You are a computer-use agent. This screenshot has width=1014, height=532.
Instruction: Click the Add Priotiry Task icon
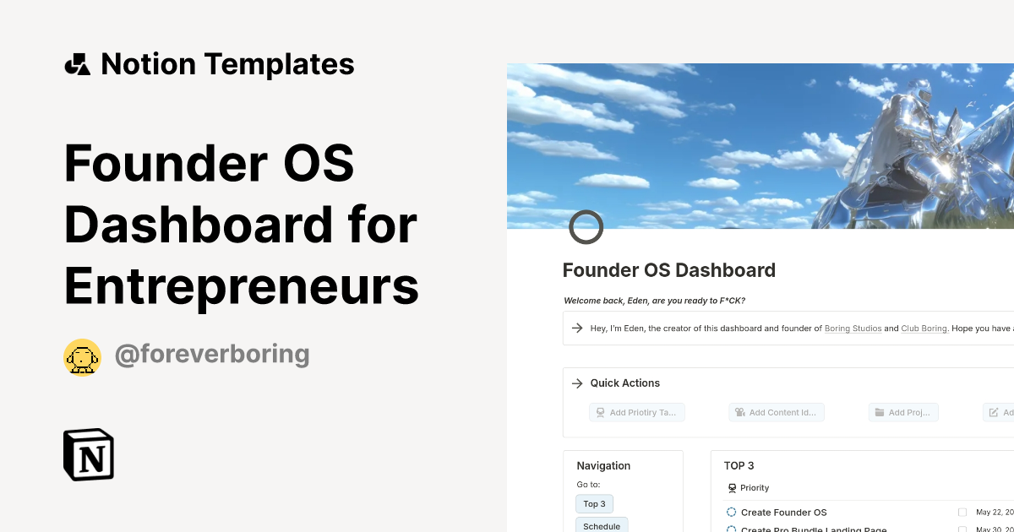pos(600,412)
